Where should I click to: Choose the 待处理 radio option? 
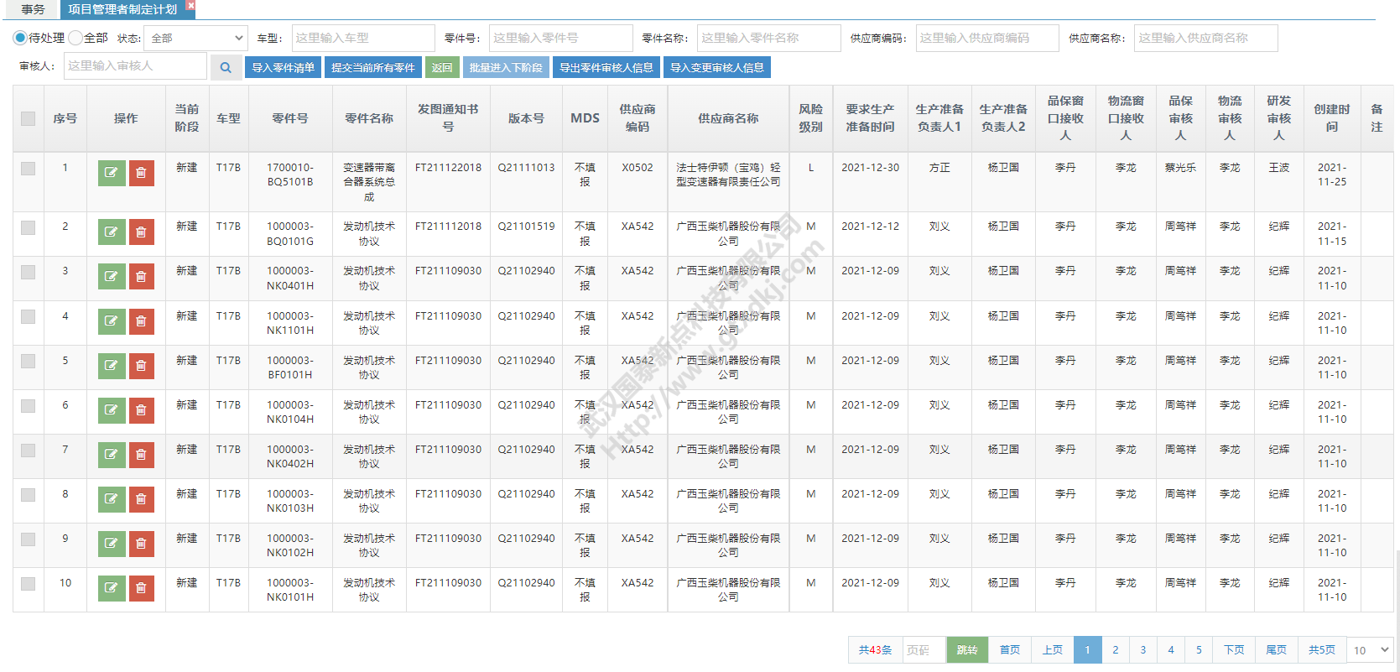click(x=20, y=38)
